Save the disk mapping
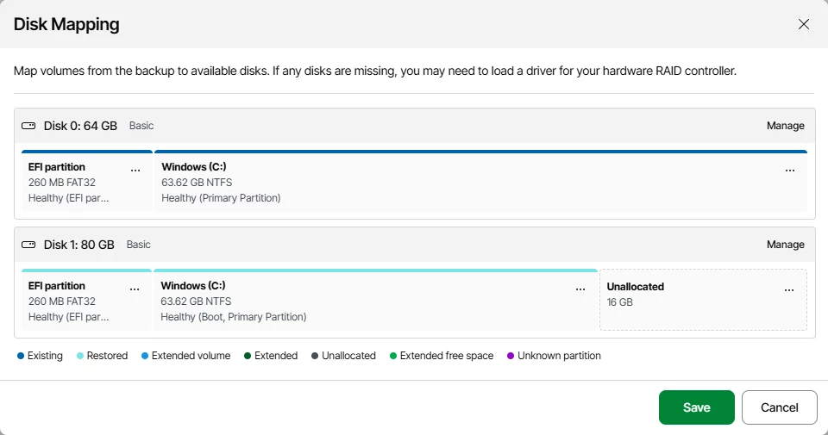This screenshot has width=828, height=435. (x=697, y=407)
